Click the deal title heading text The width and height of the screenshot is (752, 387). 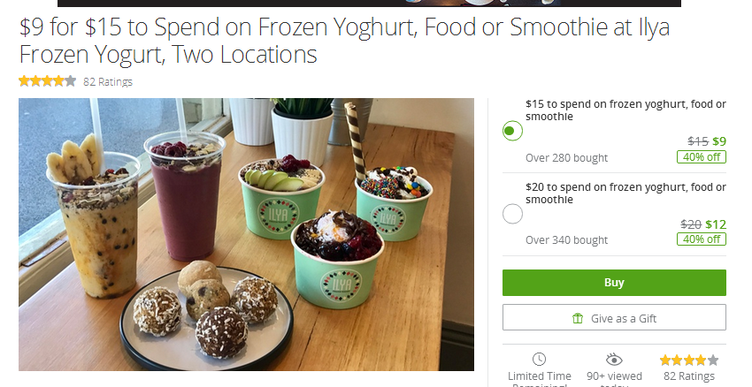[344, 41]
